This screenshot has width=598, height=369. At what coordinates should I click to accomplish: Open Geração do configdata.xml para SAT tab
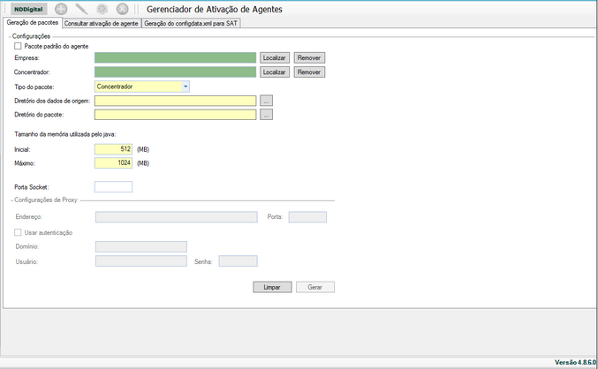click(x=191, y=23)
